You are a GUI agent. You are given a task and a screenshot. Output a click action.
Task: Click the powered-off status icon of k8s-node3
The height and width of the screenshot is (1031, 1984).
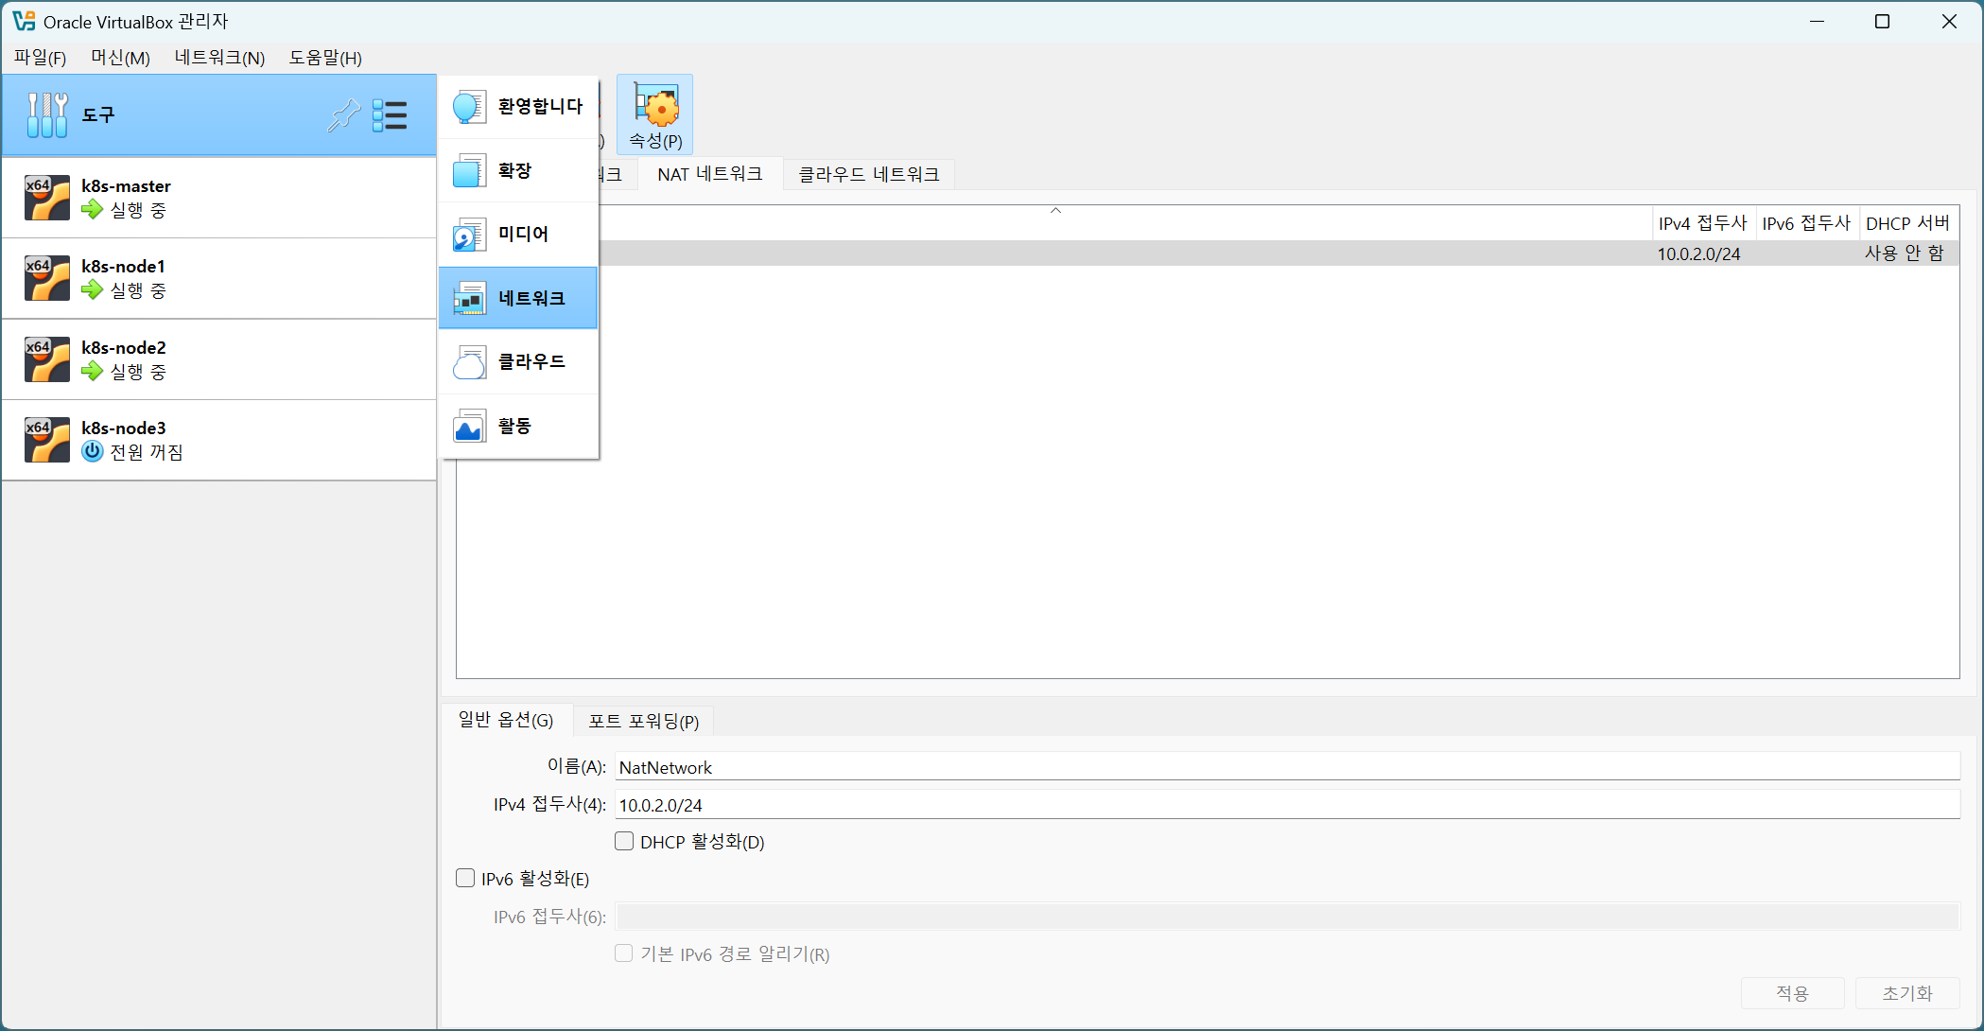pos(92,451)
